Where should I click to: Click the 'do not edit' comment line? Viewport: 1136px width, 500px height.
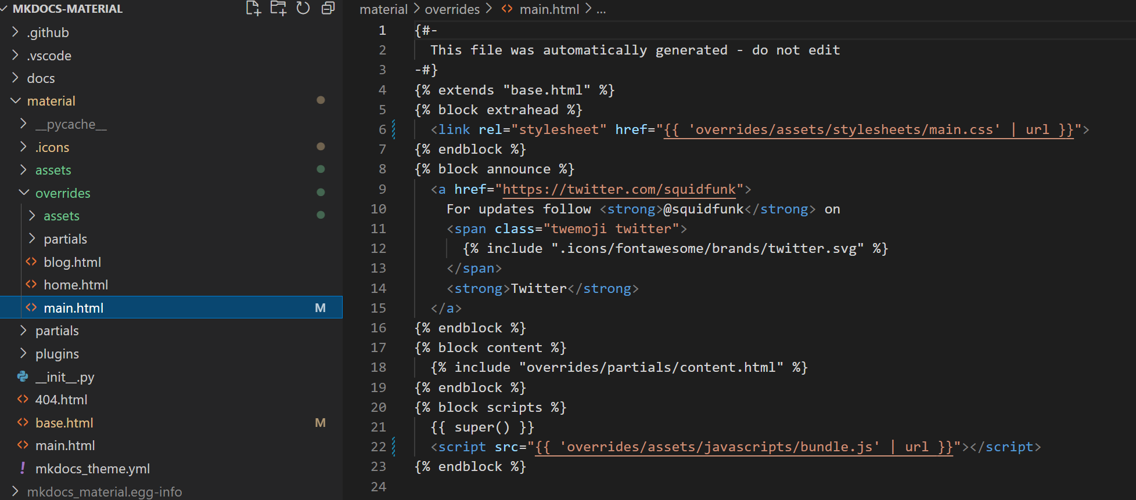point(635,50)
